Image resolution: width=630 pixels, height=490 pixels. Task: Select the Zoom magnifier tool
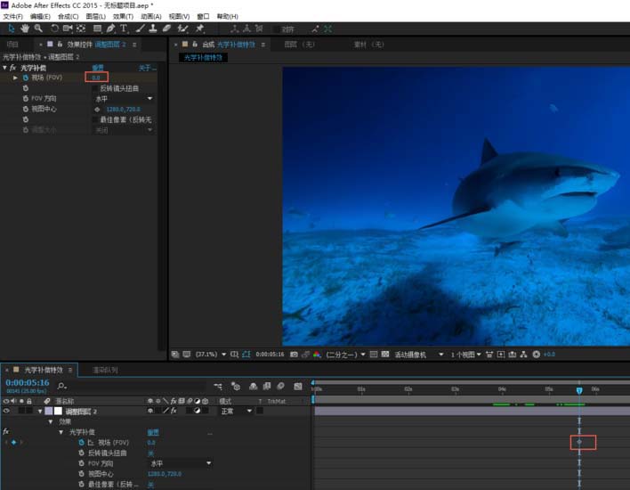[x=38, y=29]
